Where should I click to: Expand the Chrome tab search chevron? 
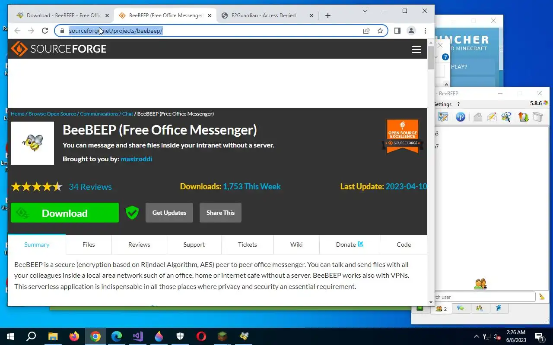click(365, 11)
